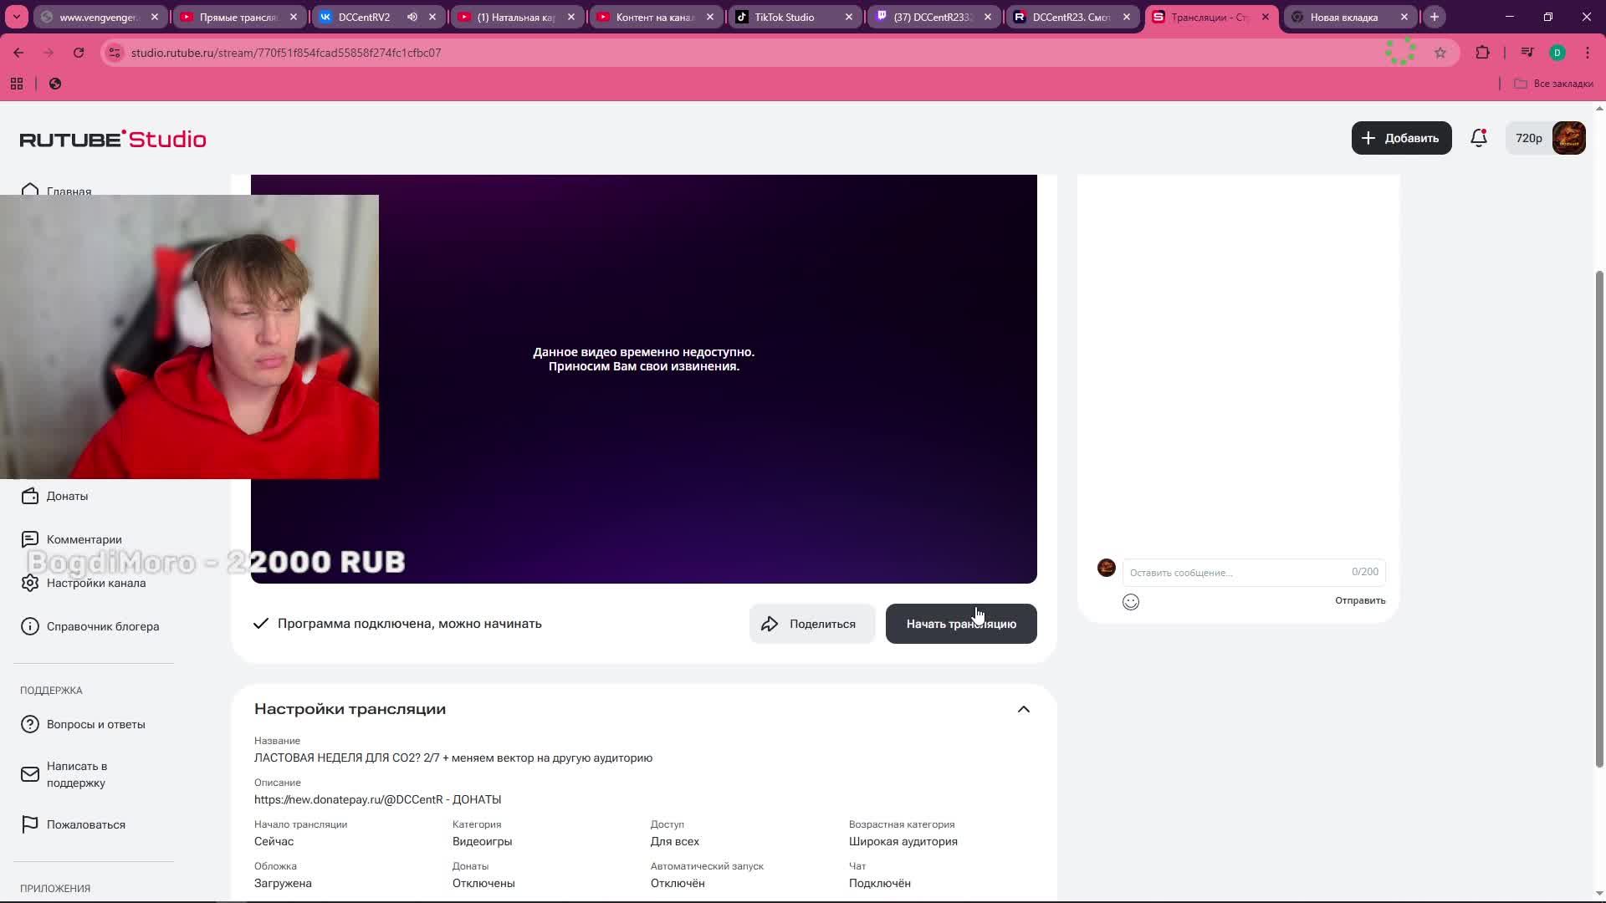The height and width of the screenshot is (903, 1606).
Task: Click Начать трансляцию to start streaming
Action: pyautogui.click(x=960, y=623)
